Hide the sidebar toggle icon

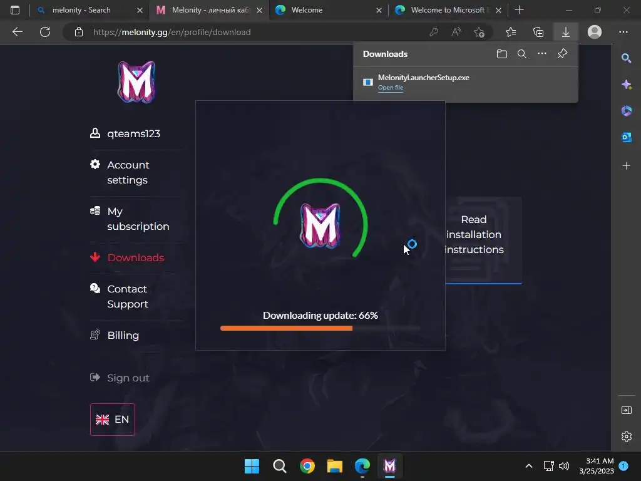626,410
